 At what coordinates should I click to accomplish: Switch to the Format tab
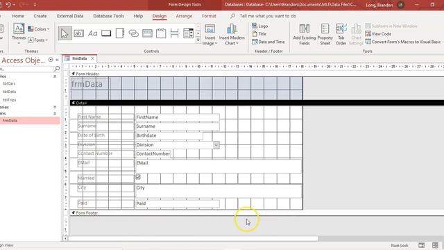[209, 16]
